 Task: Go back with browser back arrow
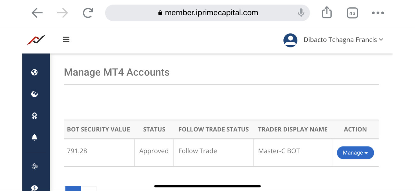(x=37, y=13)
